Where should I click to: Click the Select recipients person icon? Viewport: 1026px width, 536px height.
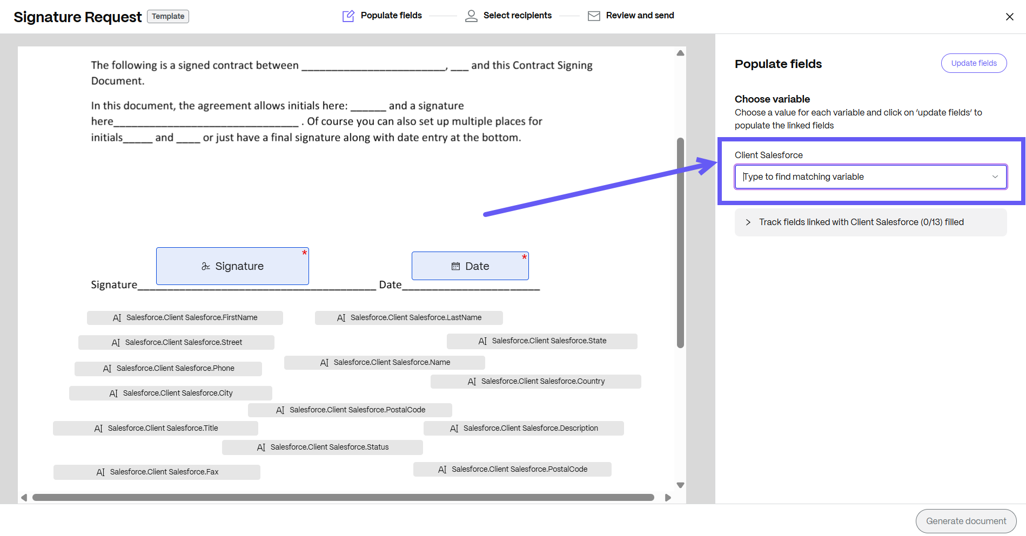pyautogui.click(x=471, y=16)
